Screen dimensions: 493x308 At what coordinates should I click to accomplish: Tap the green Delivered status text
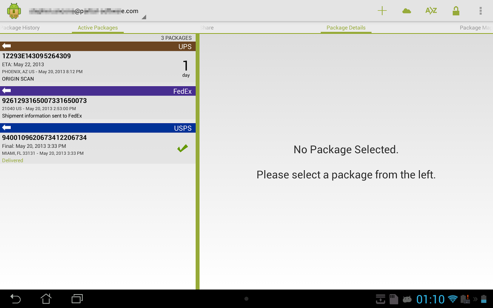point(13,161)
